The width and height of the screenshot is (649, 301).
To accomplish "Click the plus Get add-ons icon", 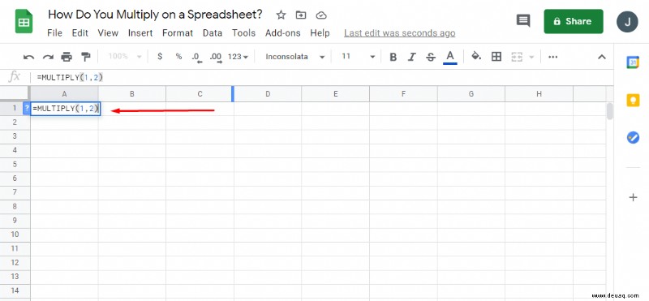I will click(x=633, y=197).
